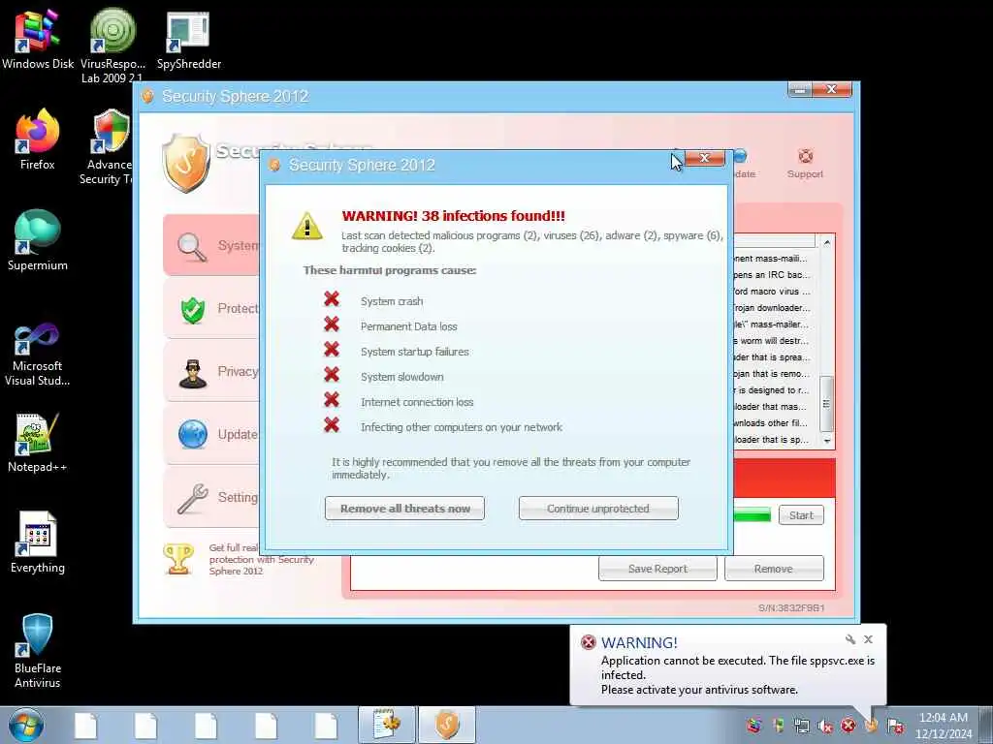Click threat row 'Trojan downloader...'
This screenshot has height=744, width=993.
point(771,308)
